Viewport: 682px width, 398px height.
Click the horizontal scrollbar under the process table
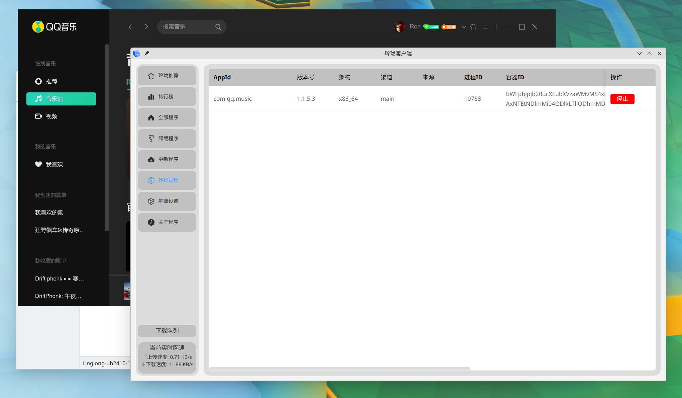(x=339, y=369)
